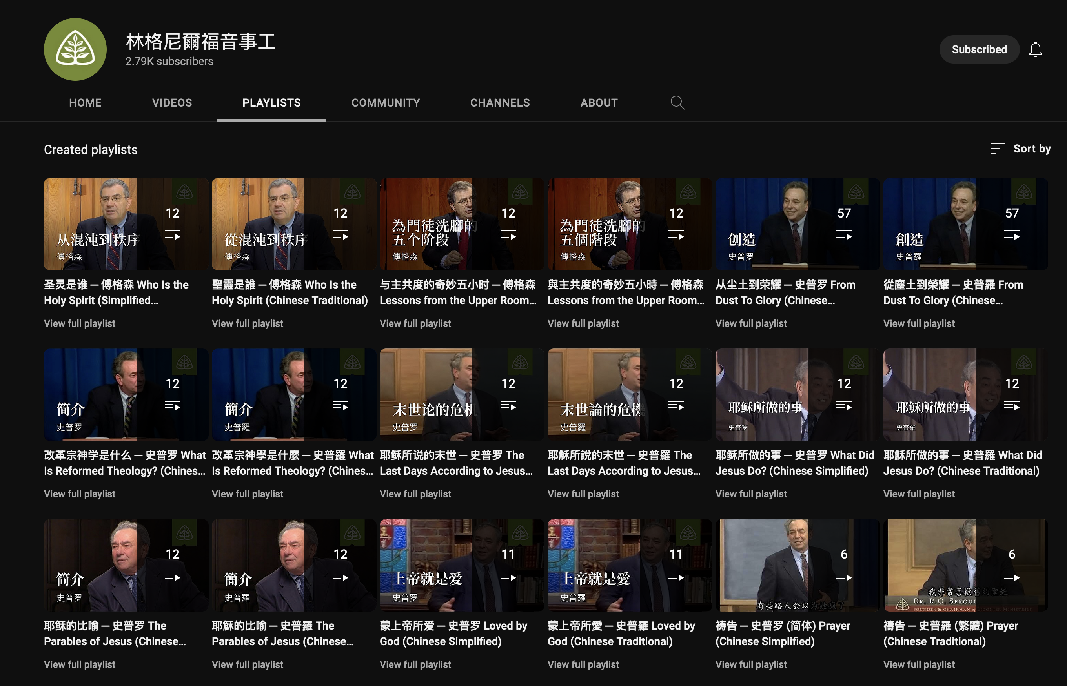The height and width of the screenshot is (686, 1067).
Task: Click playlist icon on 五个阶段 thumbnail
Action: coord(508,235)
